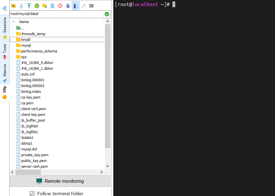Delete selected item red X icon
The height and width of the screenshot is (196, 275).
(x=60, y=6)
